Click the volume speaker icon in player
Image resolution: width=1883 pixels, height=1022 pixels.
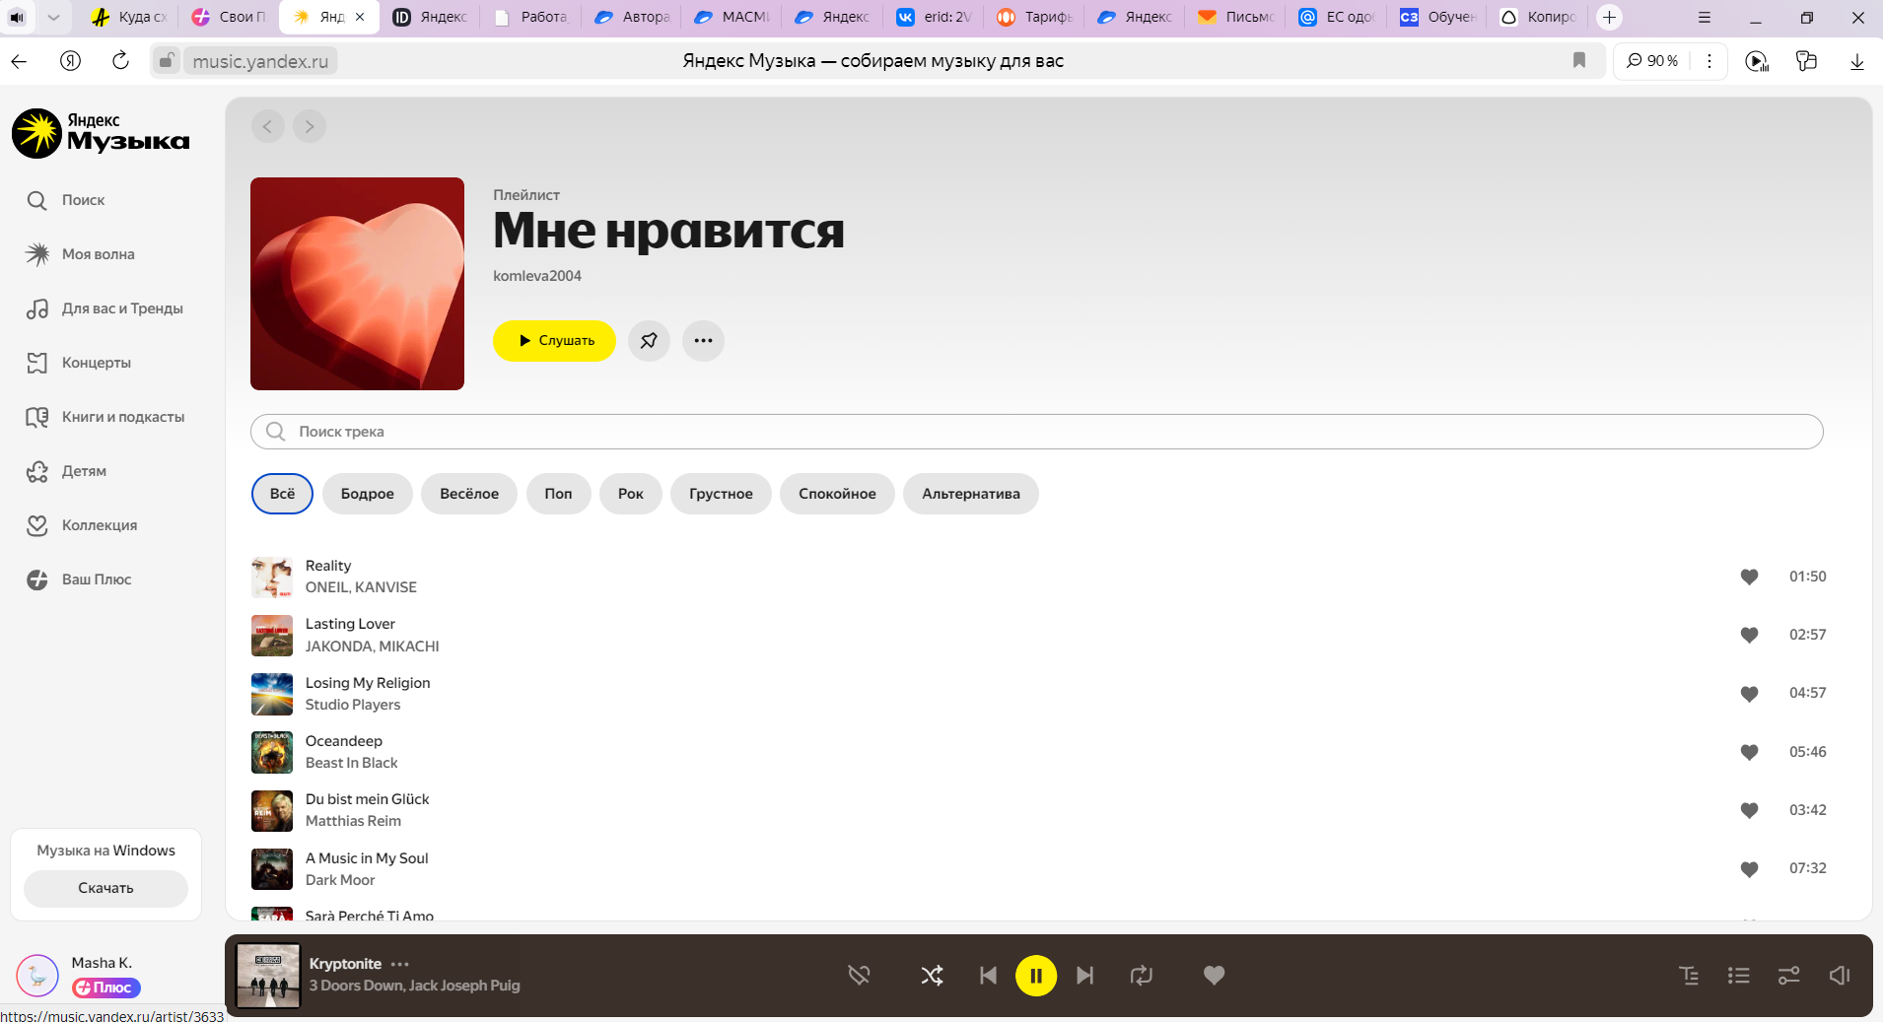(1840, 976)
